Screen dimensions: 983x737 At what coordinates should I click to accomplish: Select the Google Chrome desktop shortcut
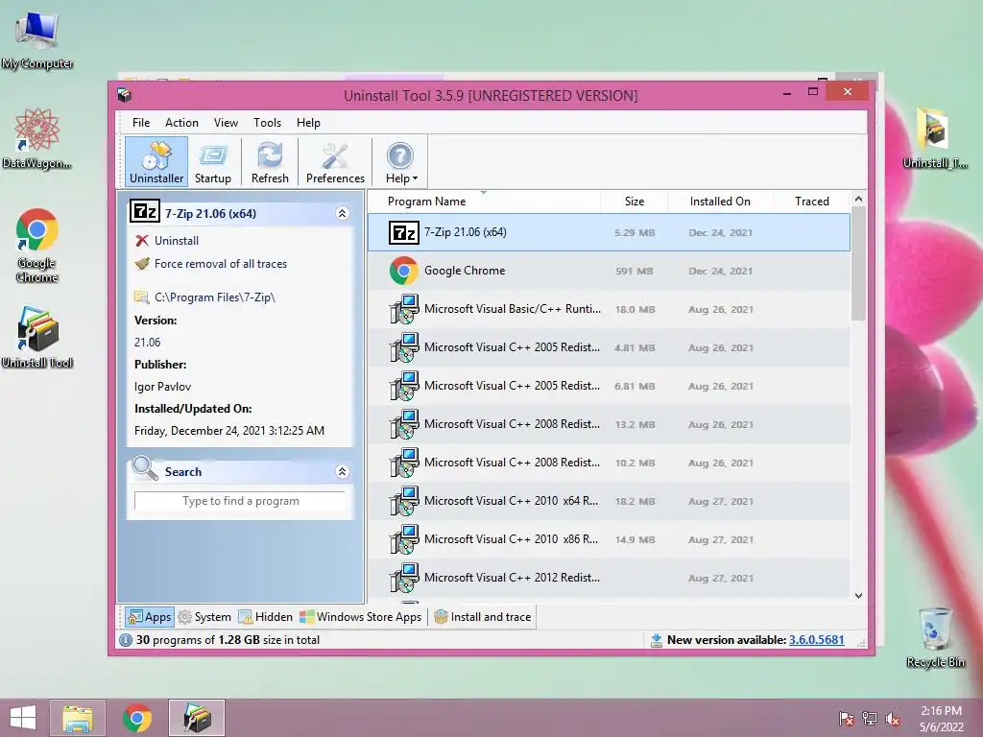(37, 245)
